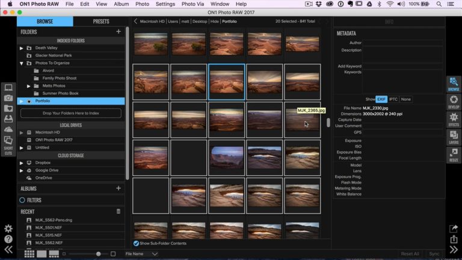
Task: Click the photo grid scrollbar
Action: click(x=328, y=123)
